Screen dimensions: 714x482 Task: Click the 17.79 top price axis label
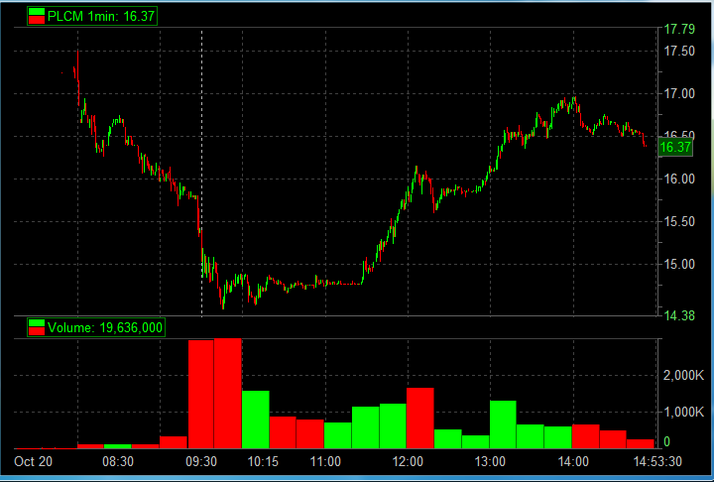(x=679, y=30)
